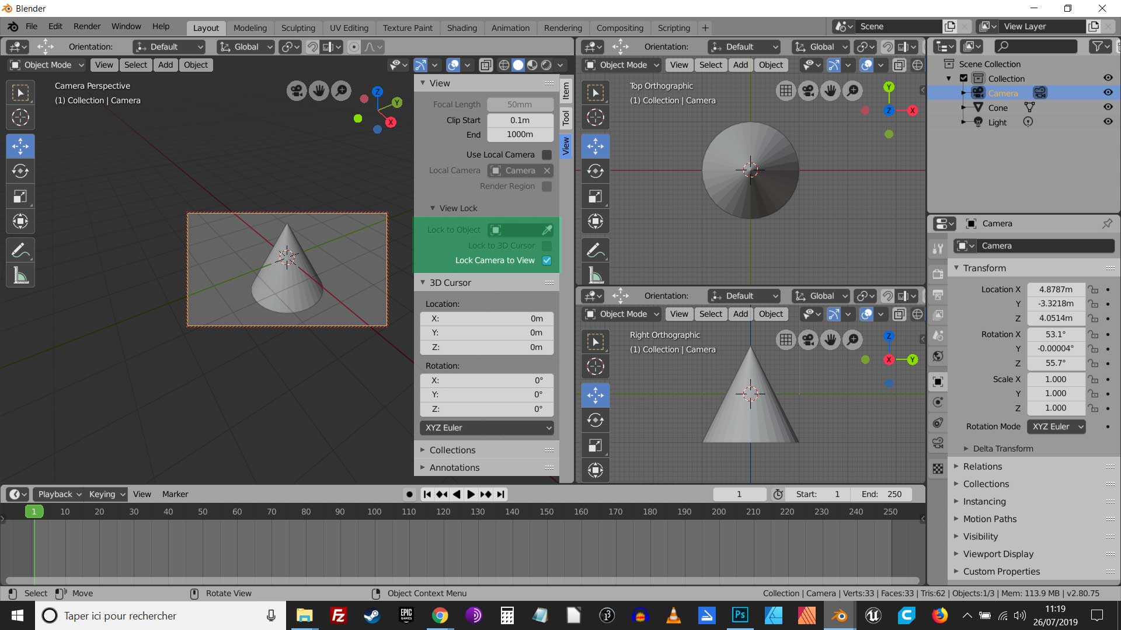Viewport: 1121px width, 630px height.
Task: Switch to the Sculpting workspace tab
Action: pos(298,28)
